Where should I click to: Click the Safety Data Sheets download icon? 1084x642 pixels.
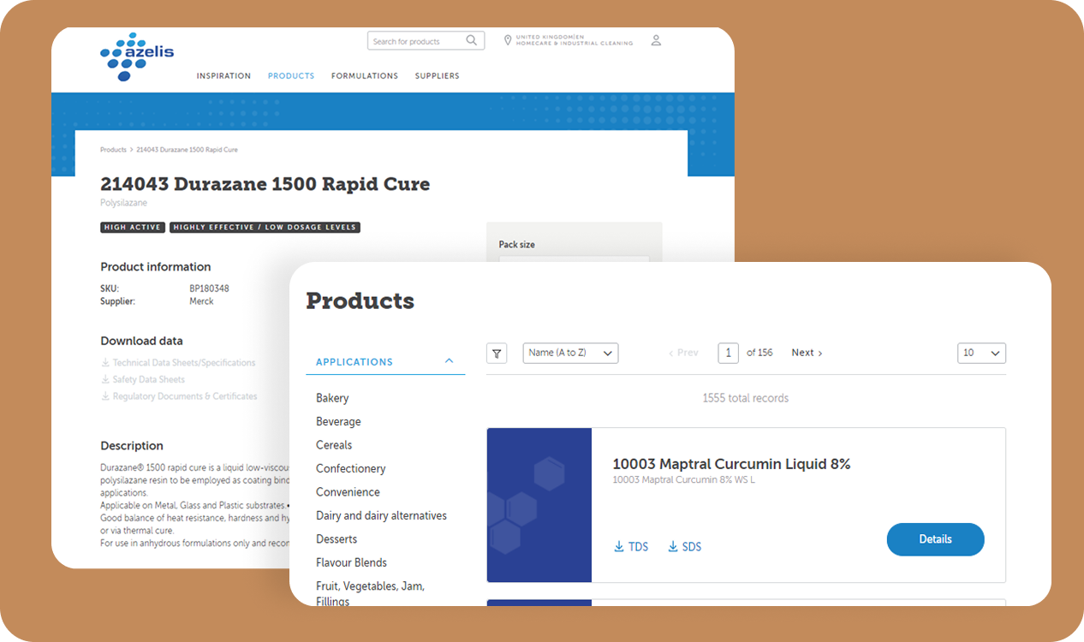(105, 379)
